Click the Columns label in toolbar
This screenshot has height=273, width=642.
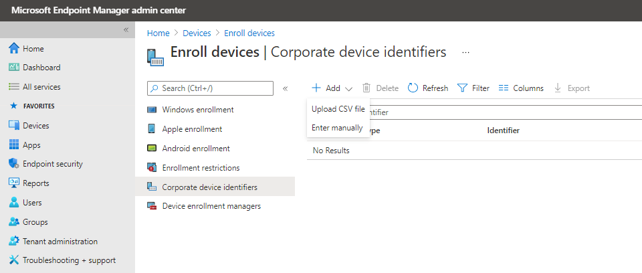click(528, 88)
